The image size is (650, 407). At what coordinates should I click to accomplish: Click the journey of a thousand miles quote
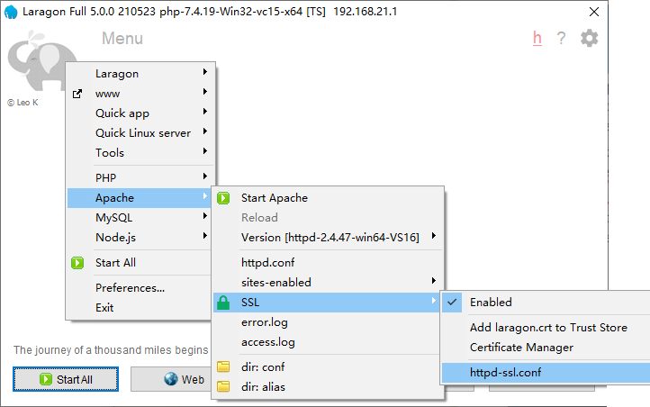[111, 350]
